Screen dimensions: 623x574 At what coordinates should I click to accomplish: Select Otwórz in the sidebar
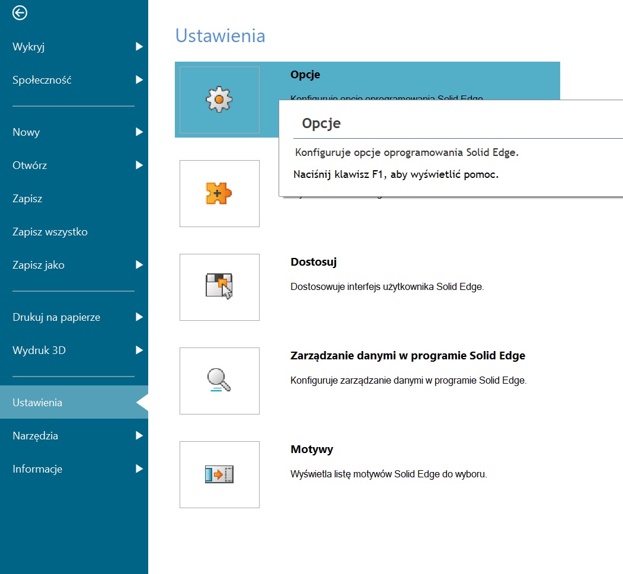(30, 165)
